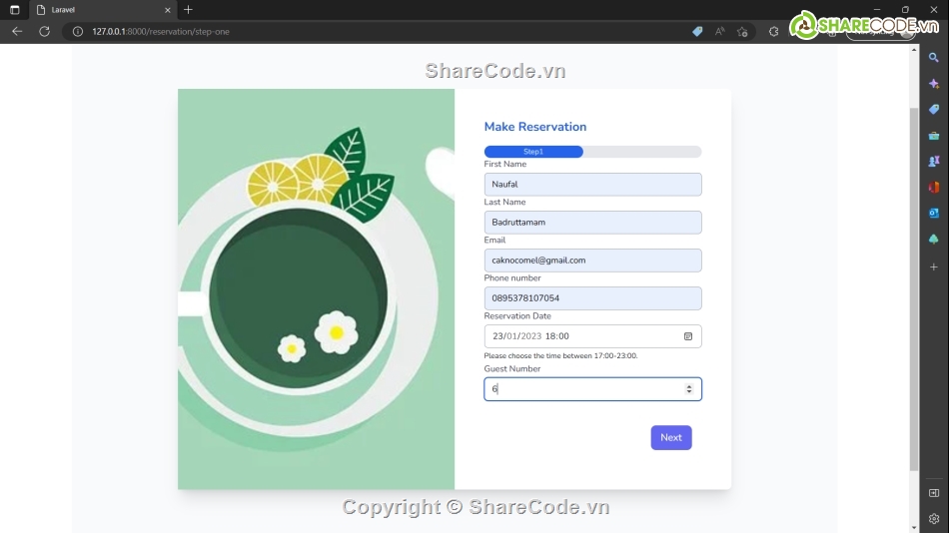
Task: Open the calendar picker in Reservation Date
Action: (688, 336)
